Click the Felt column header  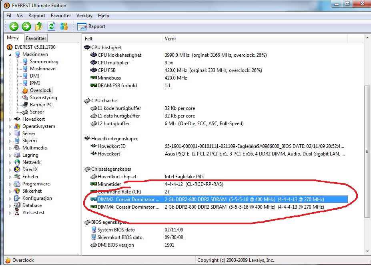pyautogui.click(x=122, y=39)
